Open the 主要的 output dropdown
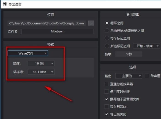161x119 pixels. 129,76
